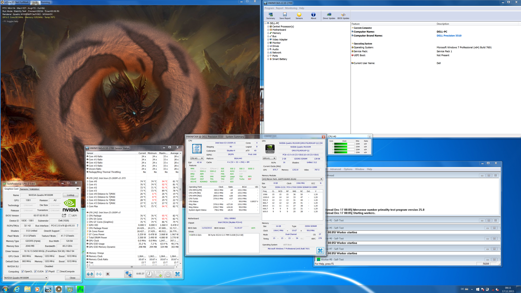This screenshot has width=521, height=293.
Task: Open Summary in HWiNFO64 toolbar
Action: pos(271,16)
